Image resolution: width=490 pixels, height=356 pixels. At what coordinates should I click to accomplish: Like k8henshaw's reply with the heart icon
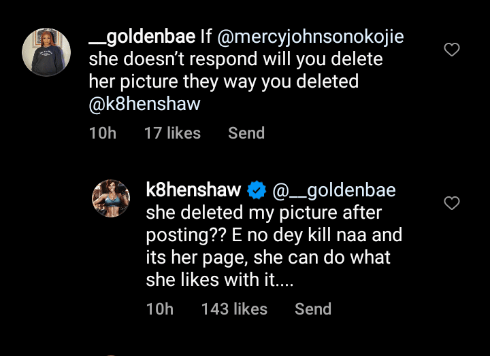[x=451, y=203]
